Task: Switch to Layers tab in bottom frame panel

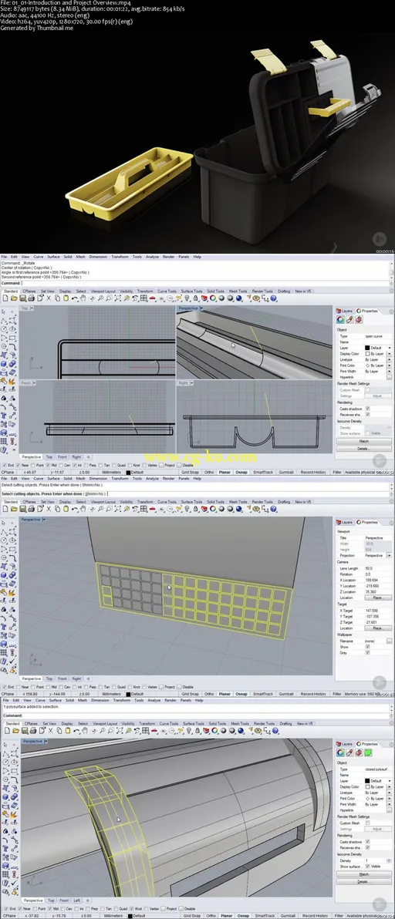Action: point(347,744)
